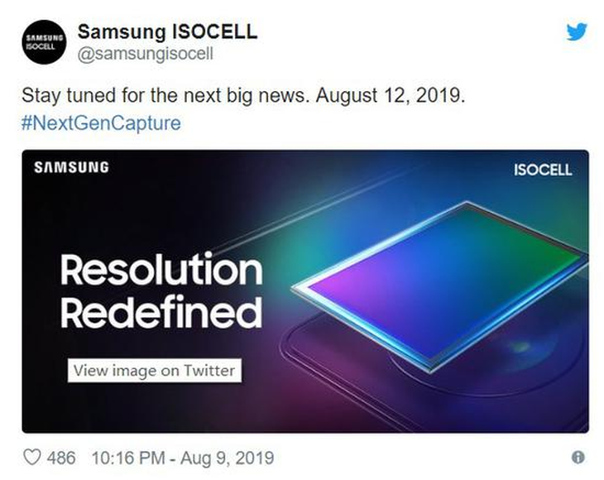Open the #NextGenCapture hashtag
Viewport: 604px width, 480px height.
click(101, 123)
